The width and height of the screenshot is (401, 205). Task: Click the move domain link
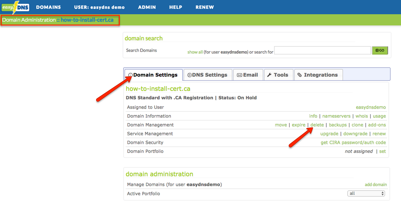coord(281,125)
